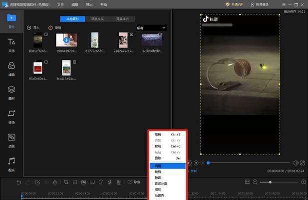The image size is (308, 200).
Task: Choose the highlighted 编辑 context menu entry
Action: tap(167, 166)
